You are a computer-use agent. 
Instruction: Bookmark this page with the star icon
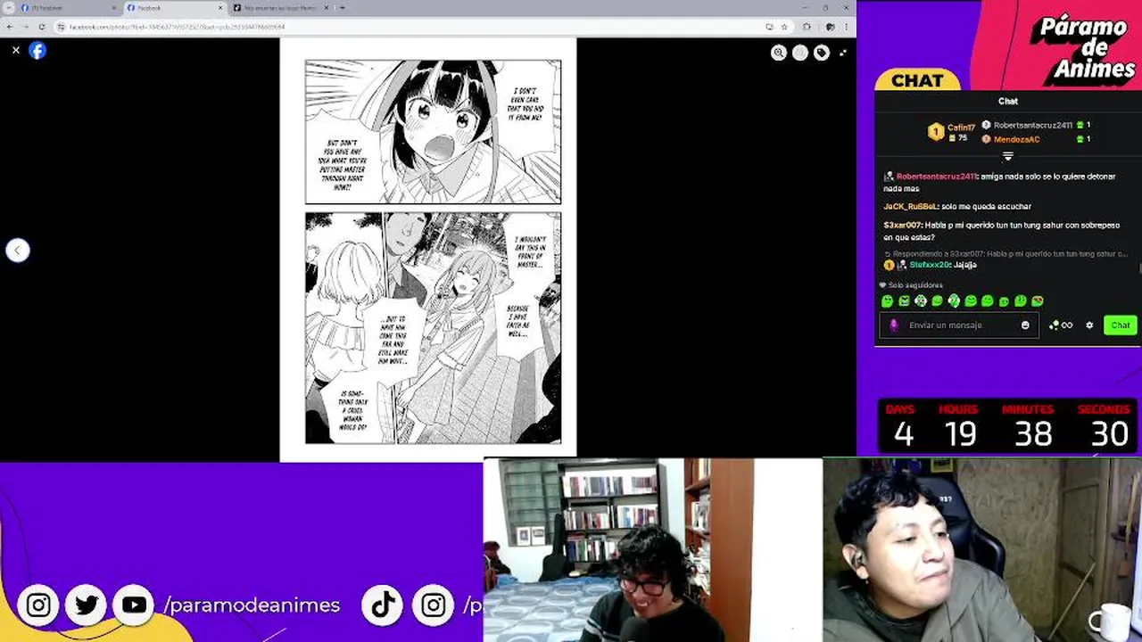coord(784,27)
